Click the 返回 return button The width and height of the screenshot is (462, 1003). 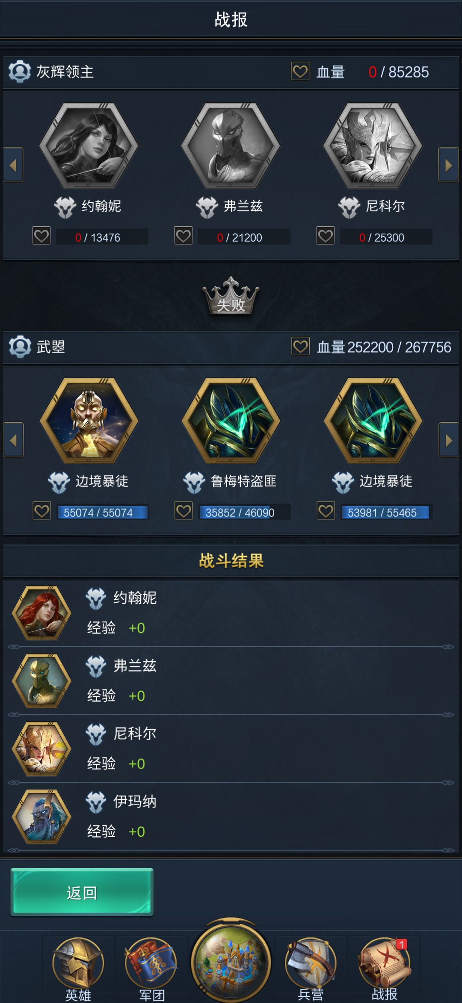click(x=82, y=892)
